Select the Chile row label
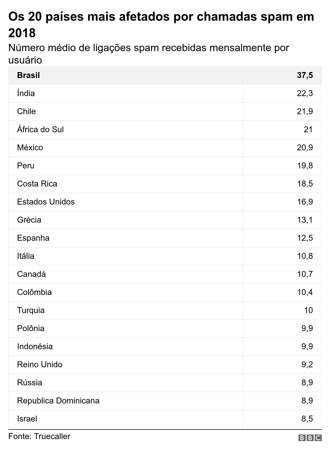The image size is (330, 452). click(26, 111)
